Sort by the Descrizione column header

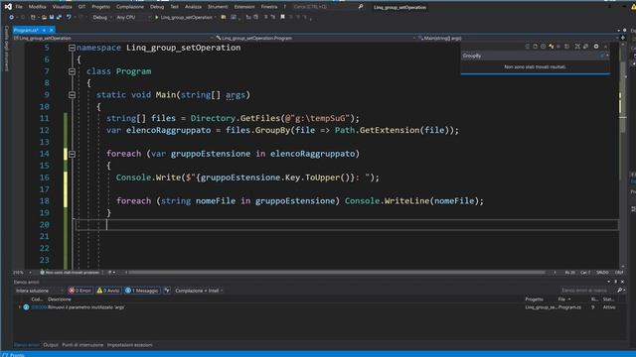[60, 299]
